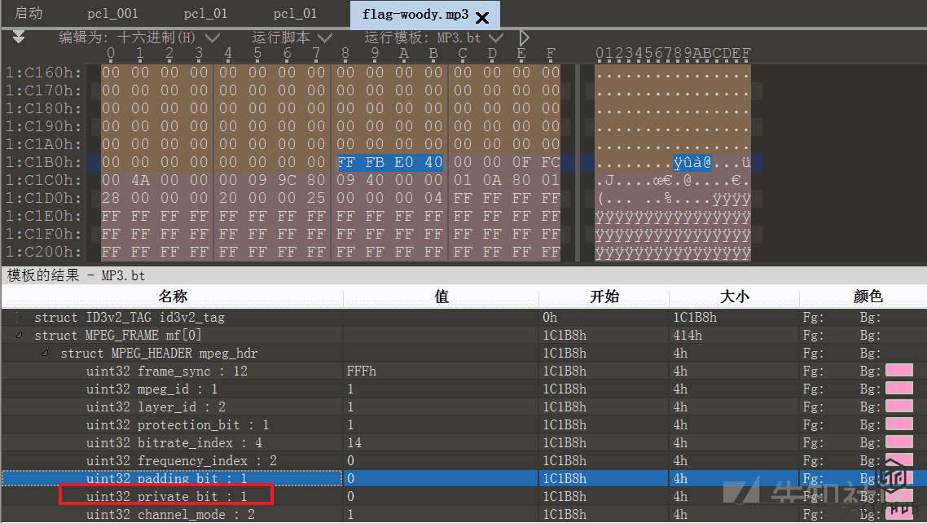Image resolution: width=927 pixels, height=523 pixels.
Task: Switch to the 启动 tab
Action: (x=29, y=14)
